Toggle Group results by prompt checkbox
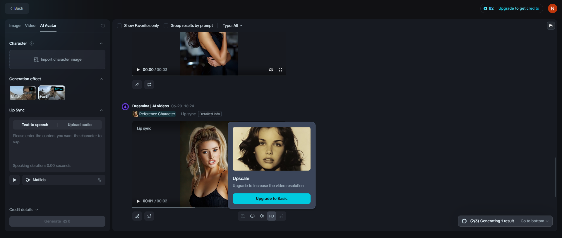This screenshot has height=238, width=562. [166, 26]
